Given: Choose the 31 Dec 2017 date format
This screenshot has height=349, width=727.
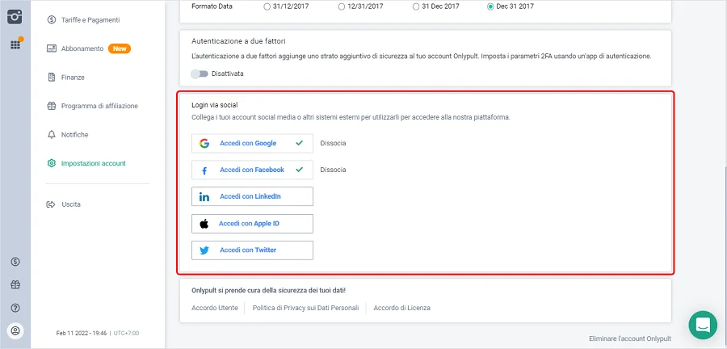Looking at the screenshot, I should [x=416, y=6].
